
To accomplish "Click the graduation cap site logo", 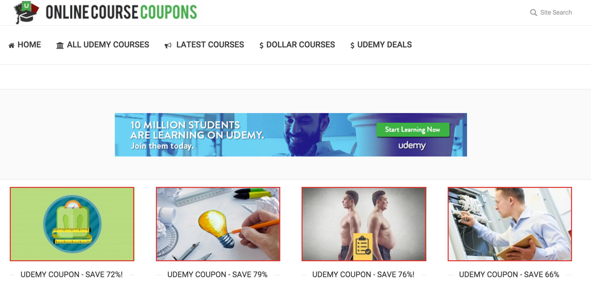I will (26, 12).
